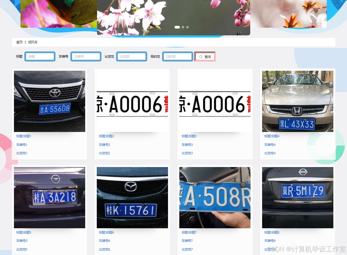Focus the 标题 input field
Image resolution: width=347 pixels, height=255 pixels.
(40, 56)
